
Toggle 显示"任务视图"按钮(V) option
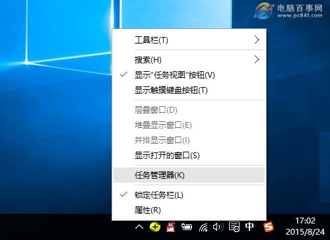(x=189, y=75)
